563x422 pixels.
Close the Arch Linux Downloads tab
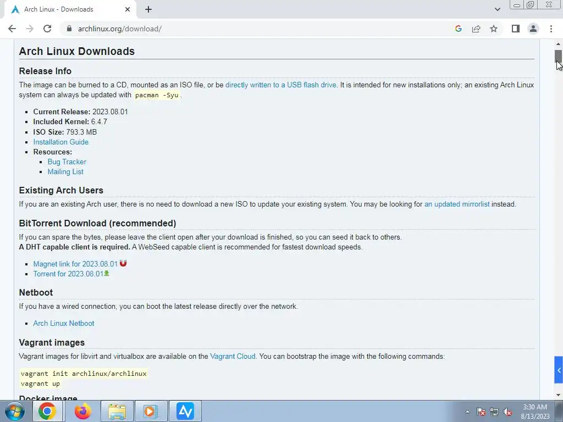128,9
